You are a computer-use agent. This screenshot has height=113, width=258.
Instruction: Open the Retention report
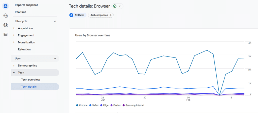pyautogui.click(x=24, y=49)
